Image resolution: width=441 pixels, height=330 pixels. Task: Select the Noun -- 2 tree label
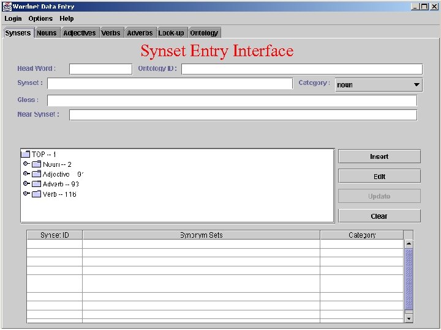click(x=57, y=164)
